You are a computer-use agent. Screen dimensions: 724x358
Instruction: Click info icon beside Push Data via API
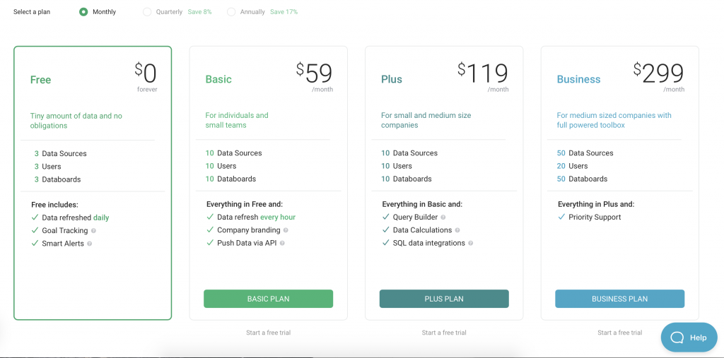(282, 243)
